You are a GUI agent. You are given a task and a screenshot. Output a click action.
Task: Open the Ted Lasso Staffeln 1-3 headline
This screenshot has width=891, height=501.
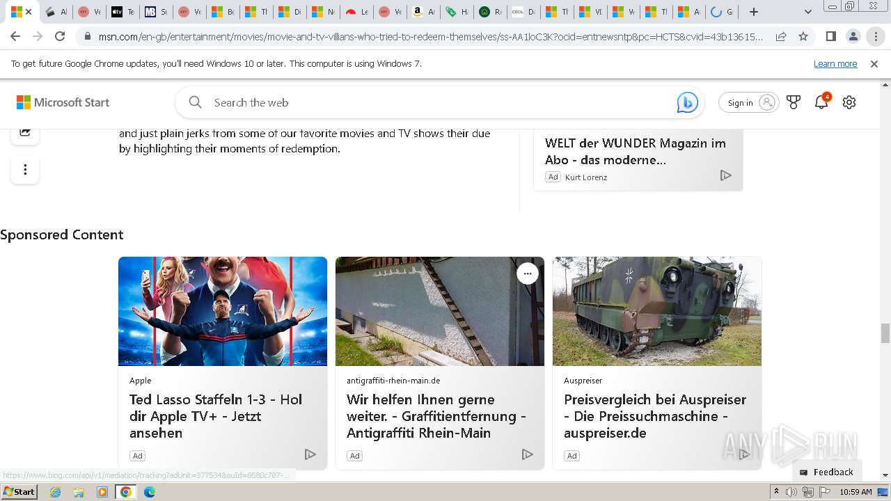tap(216, 416)
